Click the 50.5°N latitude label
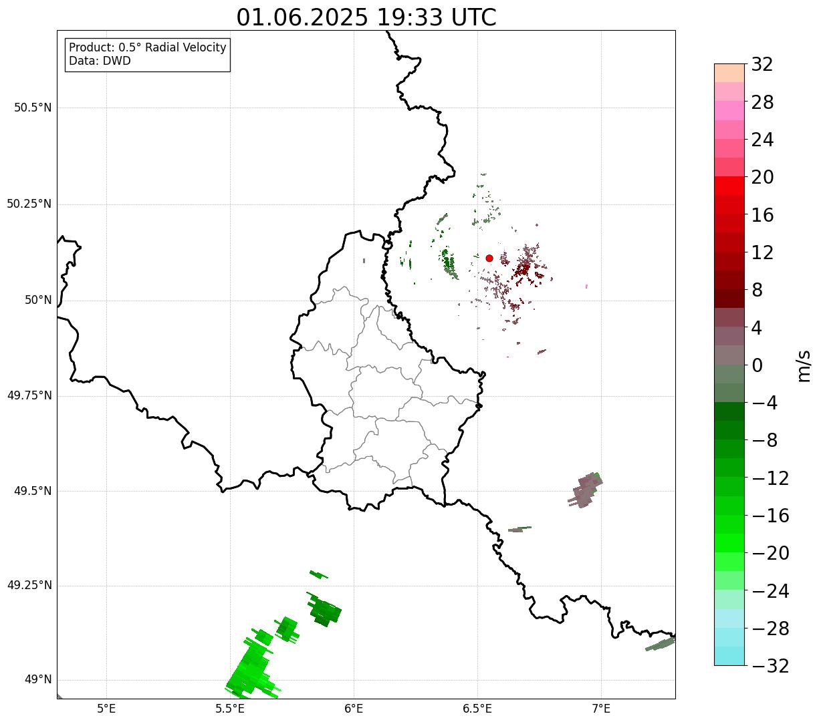 coord(33,108)
